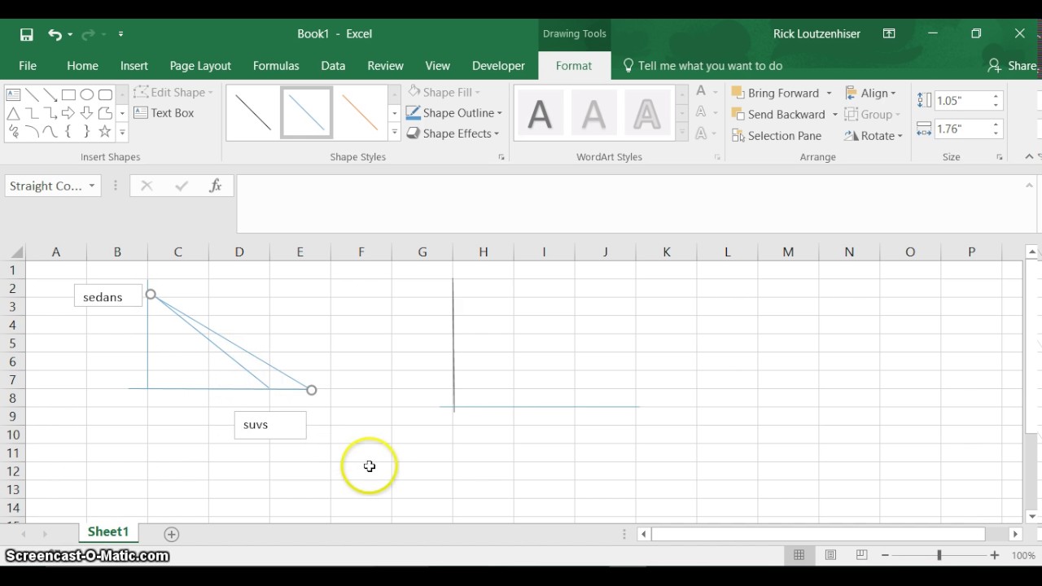
Task: Click Send Backward button
Action: point(779,115)
